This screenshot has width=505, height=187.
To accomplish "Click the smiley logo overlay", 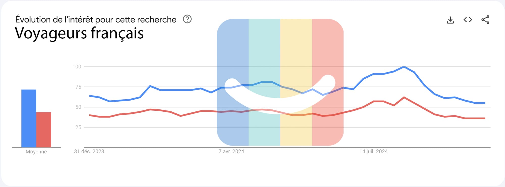I will [280, 82].
